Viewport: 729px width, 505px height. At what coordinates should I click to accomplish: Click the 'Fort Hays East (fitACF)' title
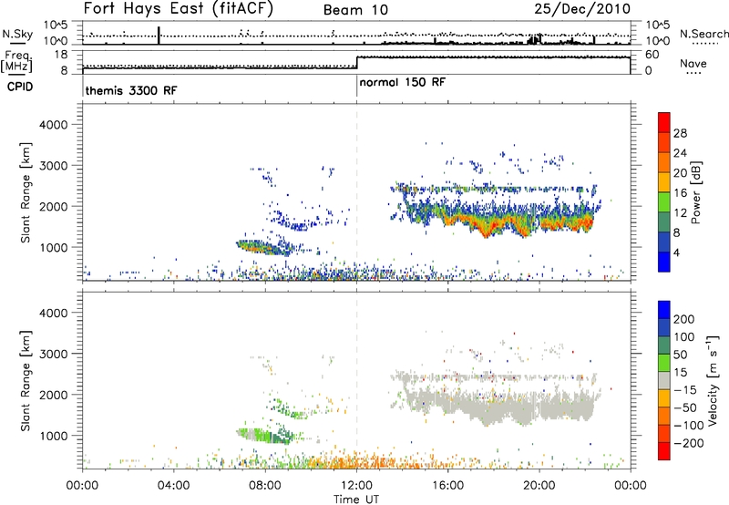179,8
